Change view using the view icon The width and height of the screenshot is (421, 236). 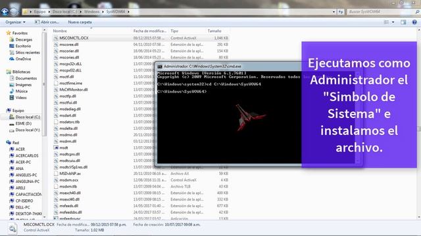[386, 22]
